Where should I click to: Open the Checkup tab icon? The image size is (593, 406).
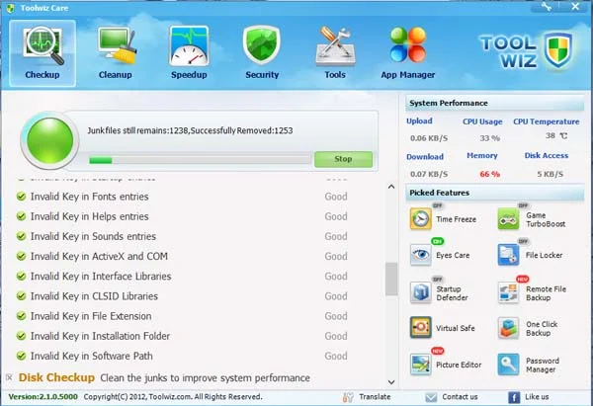click(x=42, y=53)
